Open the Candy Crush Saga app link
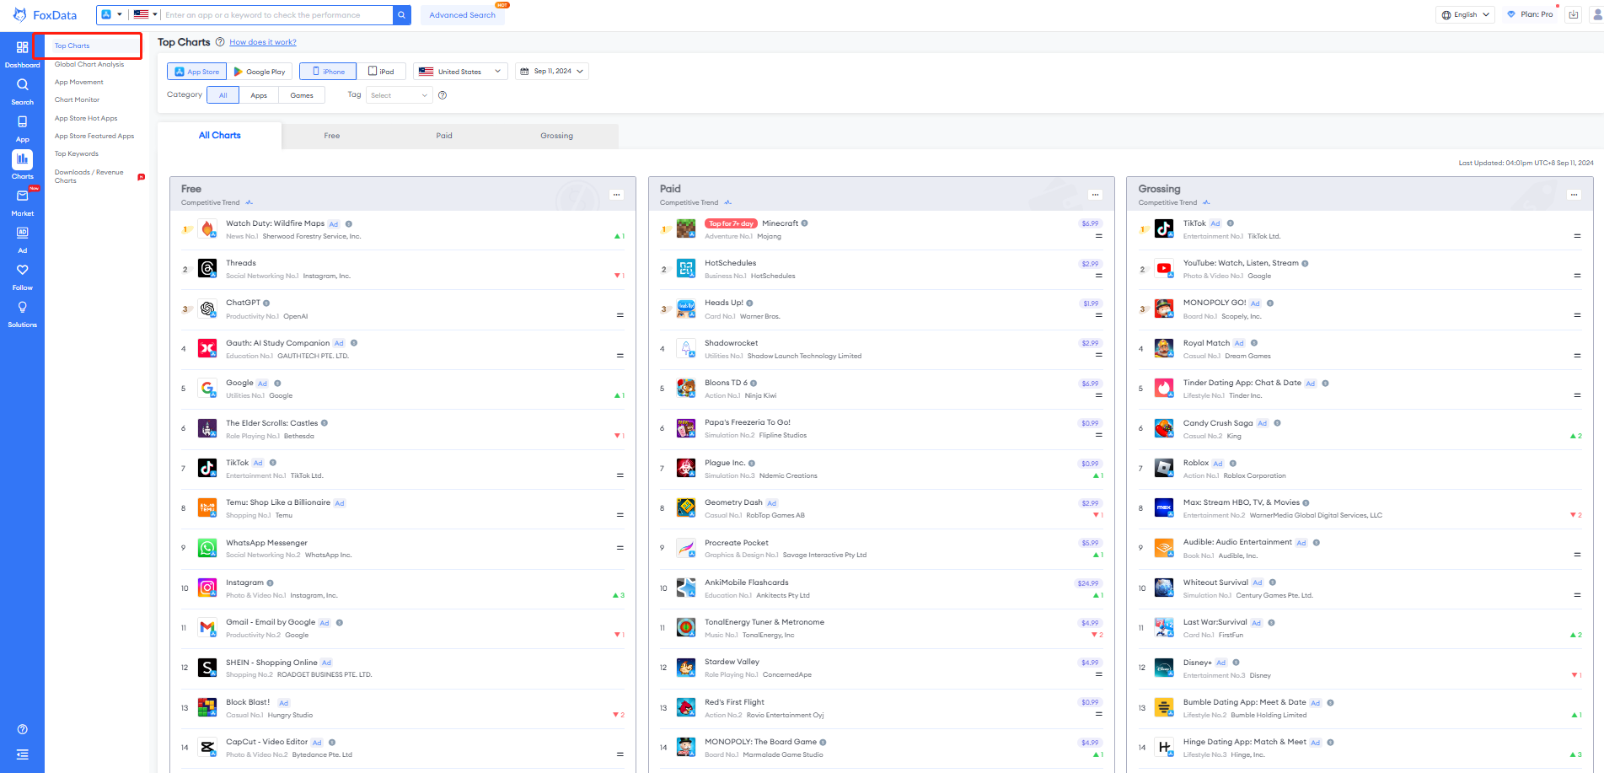The width and height of the screenshot is (1604, 773). pos(1218,423)
